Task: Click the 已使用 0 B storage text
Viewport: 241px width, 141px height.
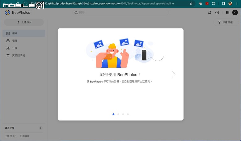Action: [11, 136]
